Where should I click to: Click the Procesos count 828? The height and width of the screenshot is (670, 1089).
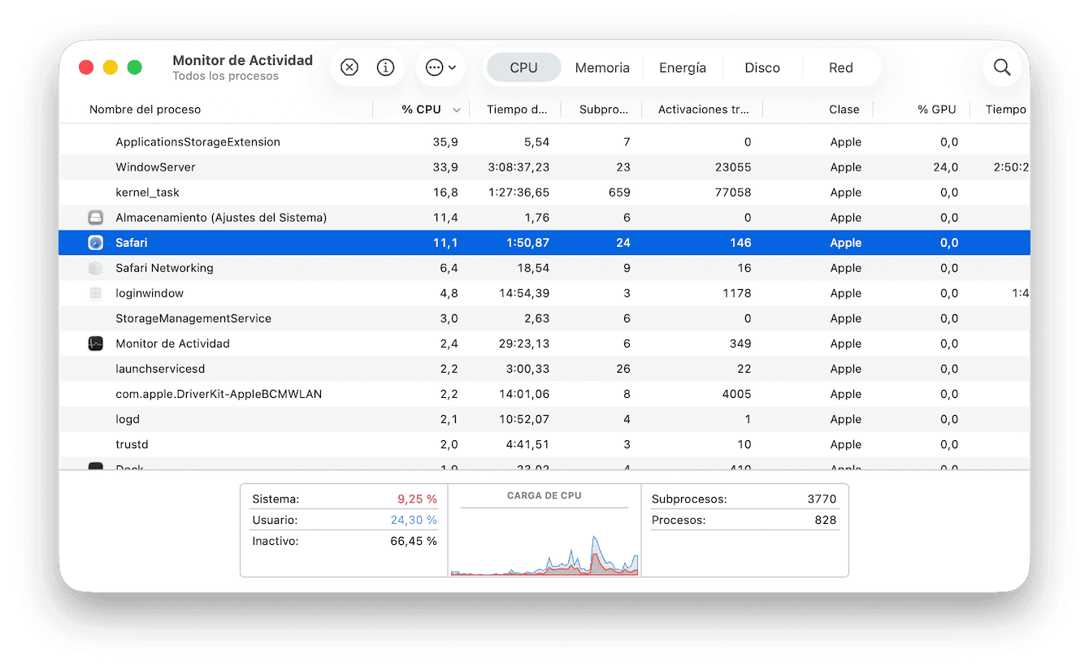click(825, 520)
